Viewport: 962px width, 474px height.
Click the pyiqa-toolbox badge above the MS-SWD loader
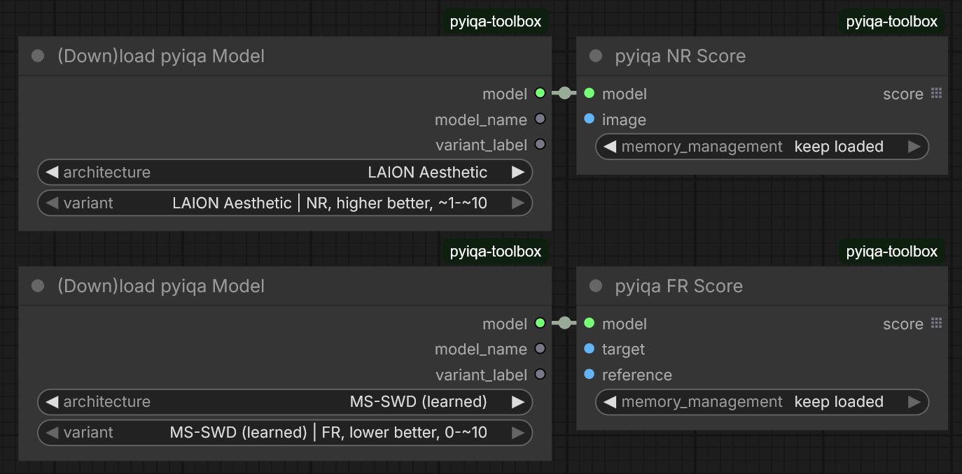click(x=495, y=252)
